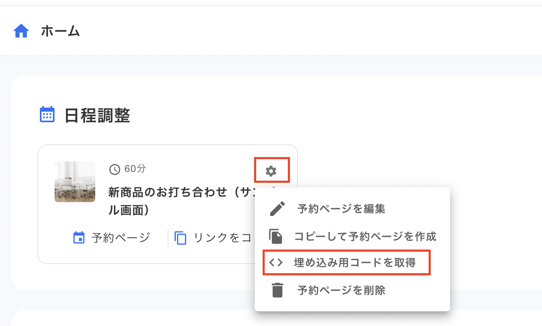Click the 60分 duration label
The image size is (542, 326).
click(x=135, y=169)
